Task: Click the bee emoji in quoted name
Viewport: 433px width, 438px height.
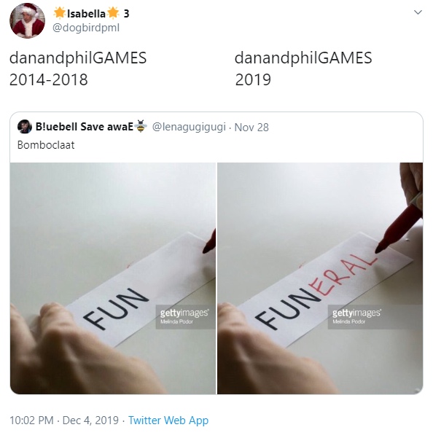Action: coord(141,126)
